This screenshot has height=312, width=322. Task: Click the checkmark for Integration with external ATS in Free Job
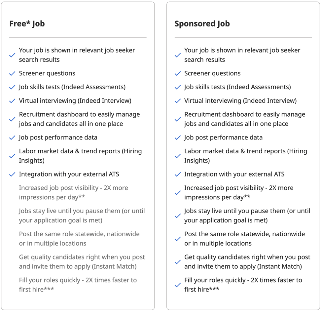12,175
